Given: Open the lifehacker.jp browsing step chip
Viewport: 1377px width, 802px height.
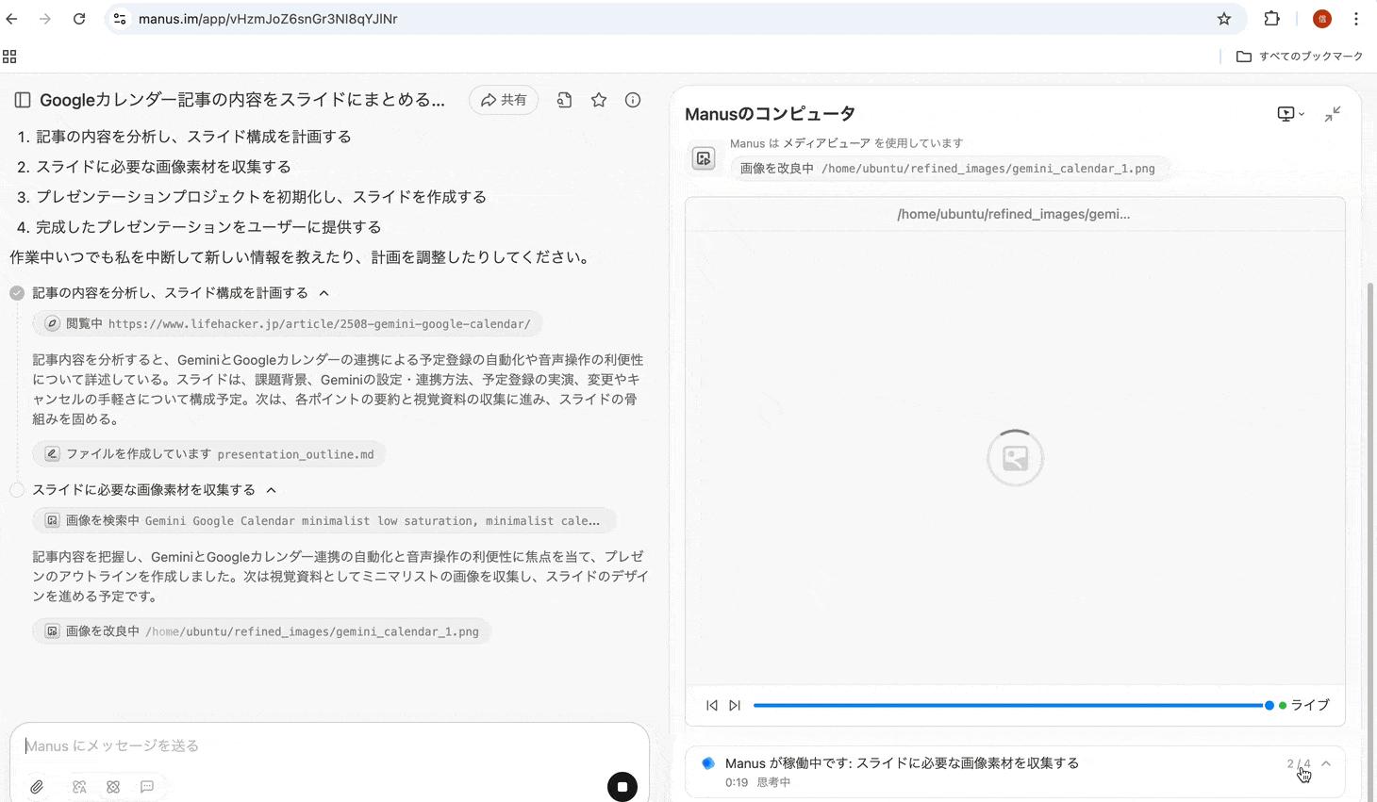Looking at the screenshot, I should point(288,323).
